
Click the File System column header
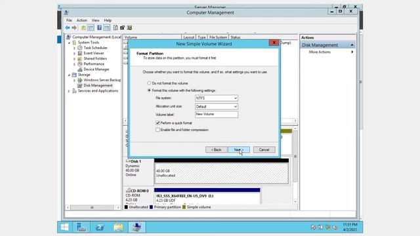[218, 37]
